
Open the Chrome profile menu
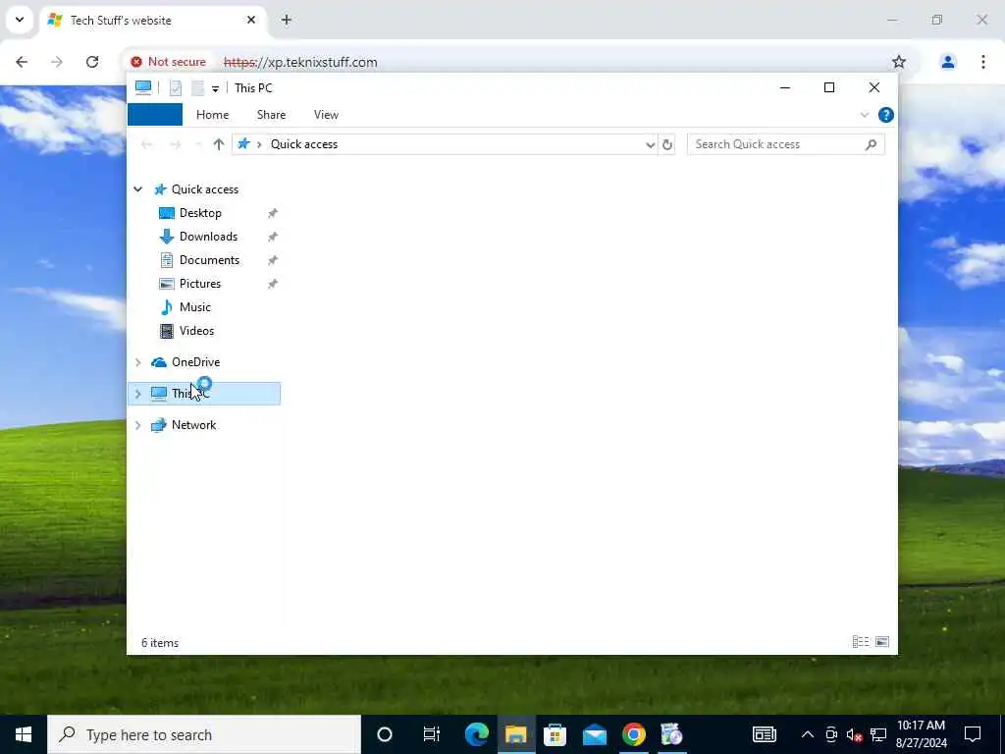tap(948, 62)
